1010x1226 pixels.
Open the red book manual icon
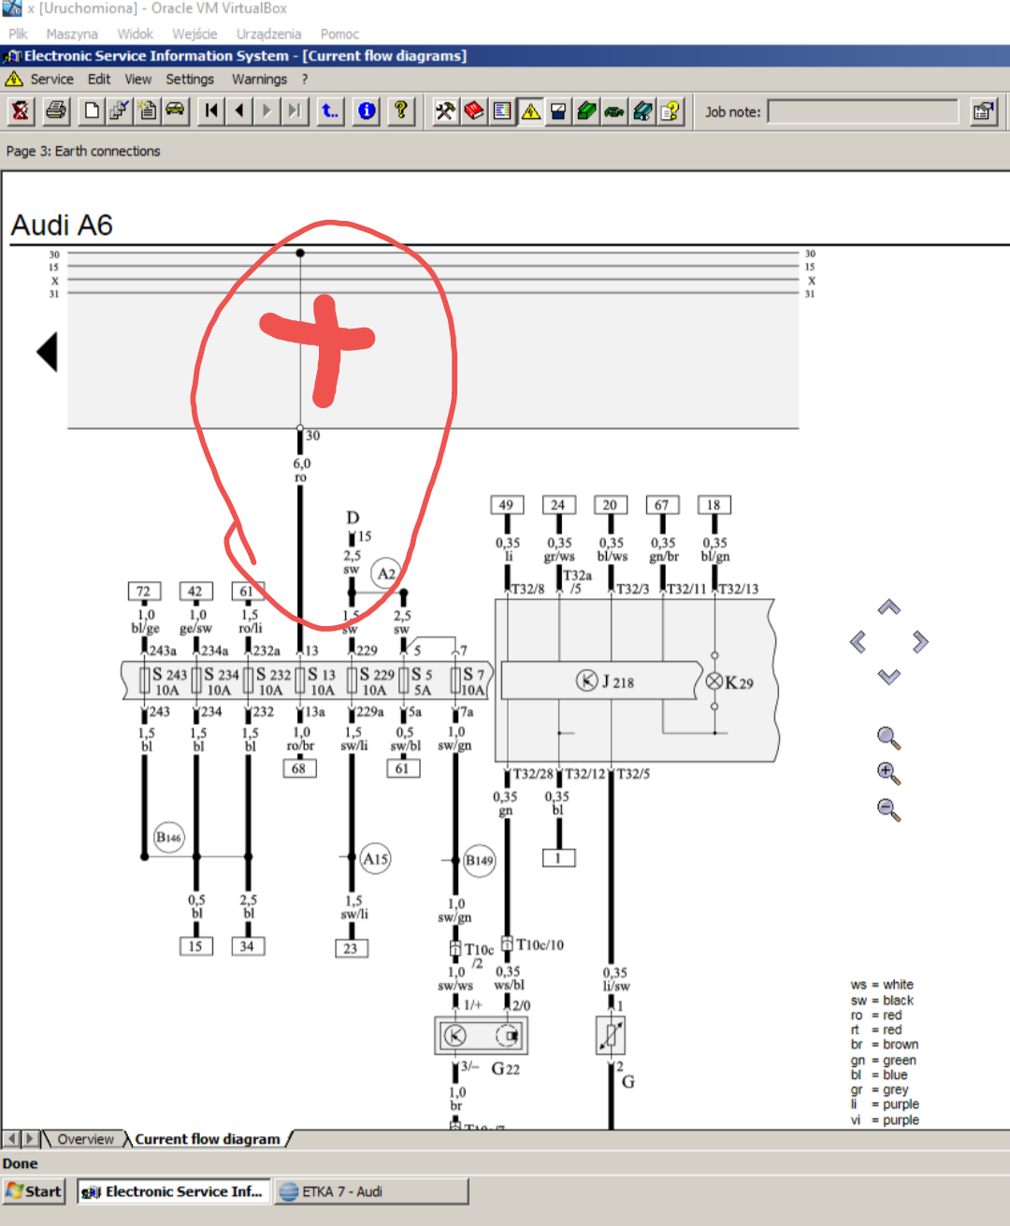point(474,111)
